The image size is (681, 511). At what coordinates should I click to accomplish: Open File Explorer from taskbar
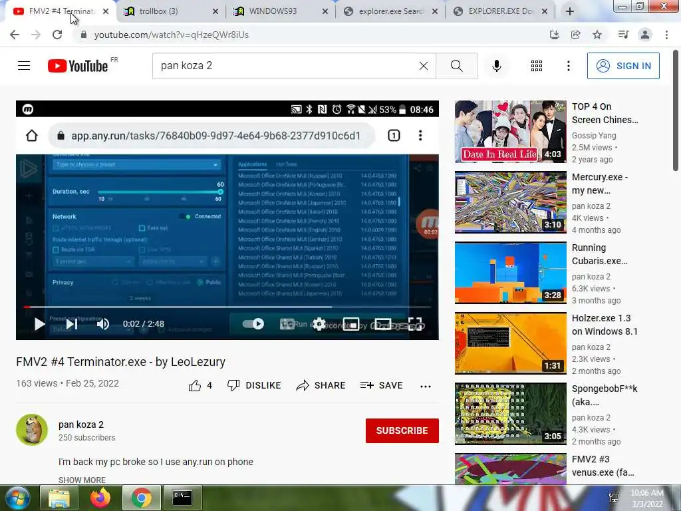(59, 498)
